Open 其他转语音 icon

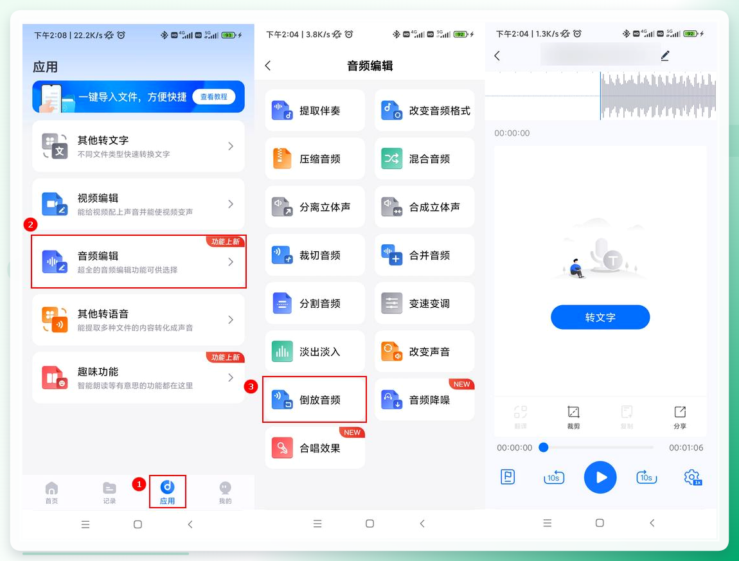[55, 319]
